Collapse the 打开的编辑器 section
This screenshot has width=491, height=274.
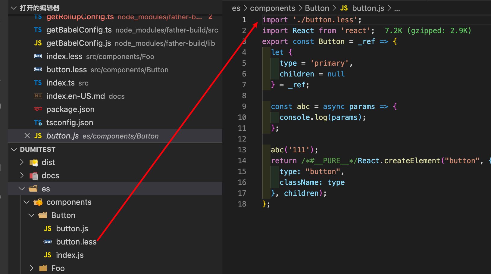click(x=14, y=8)
